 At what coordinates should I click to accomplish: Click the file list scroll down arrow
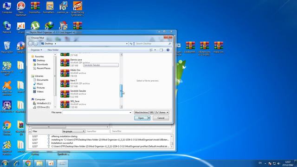[121, 107]
